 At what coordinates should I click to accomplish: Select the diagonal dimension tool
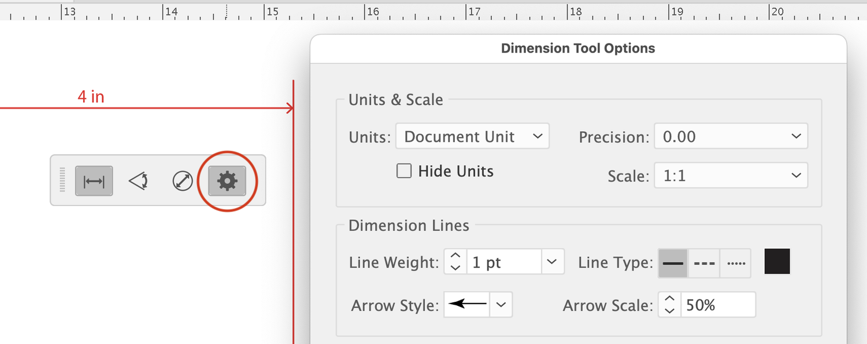tap(182, 180)
